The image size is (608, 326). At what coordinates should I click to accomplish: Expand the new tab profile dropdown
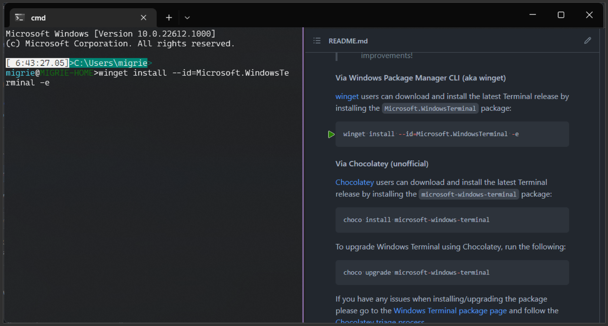(x=187, y=18)
